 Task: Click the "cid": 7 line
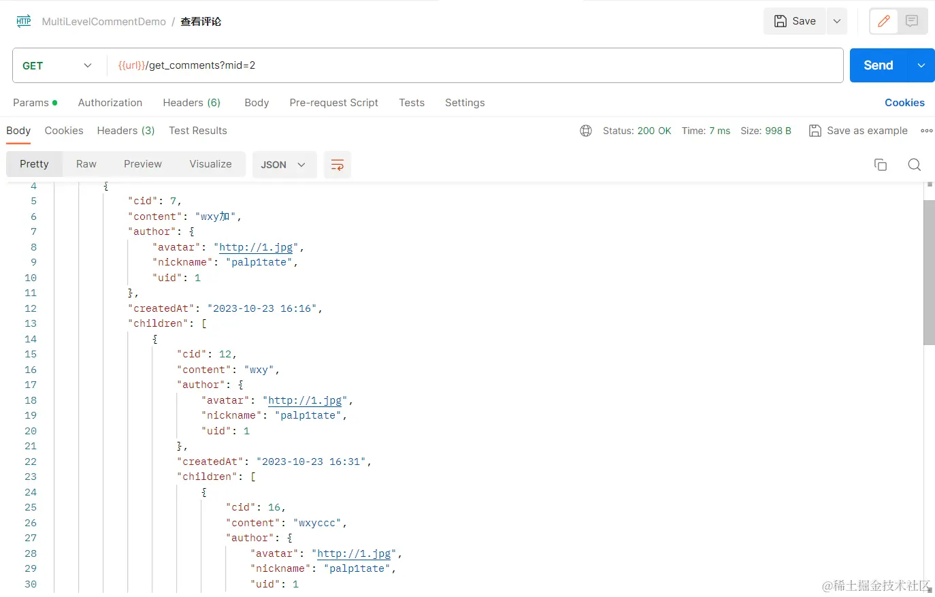pos(154,201)
